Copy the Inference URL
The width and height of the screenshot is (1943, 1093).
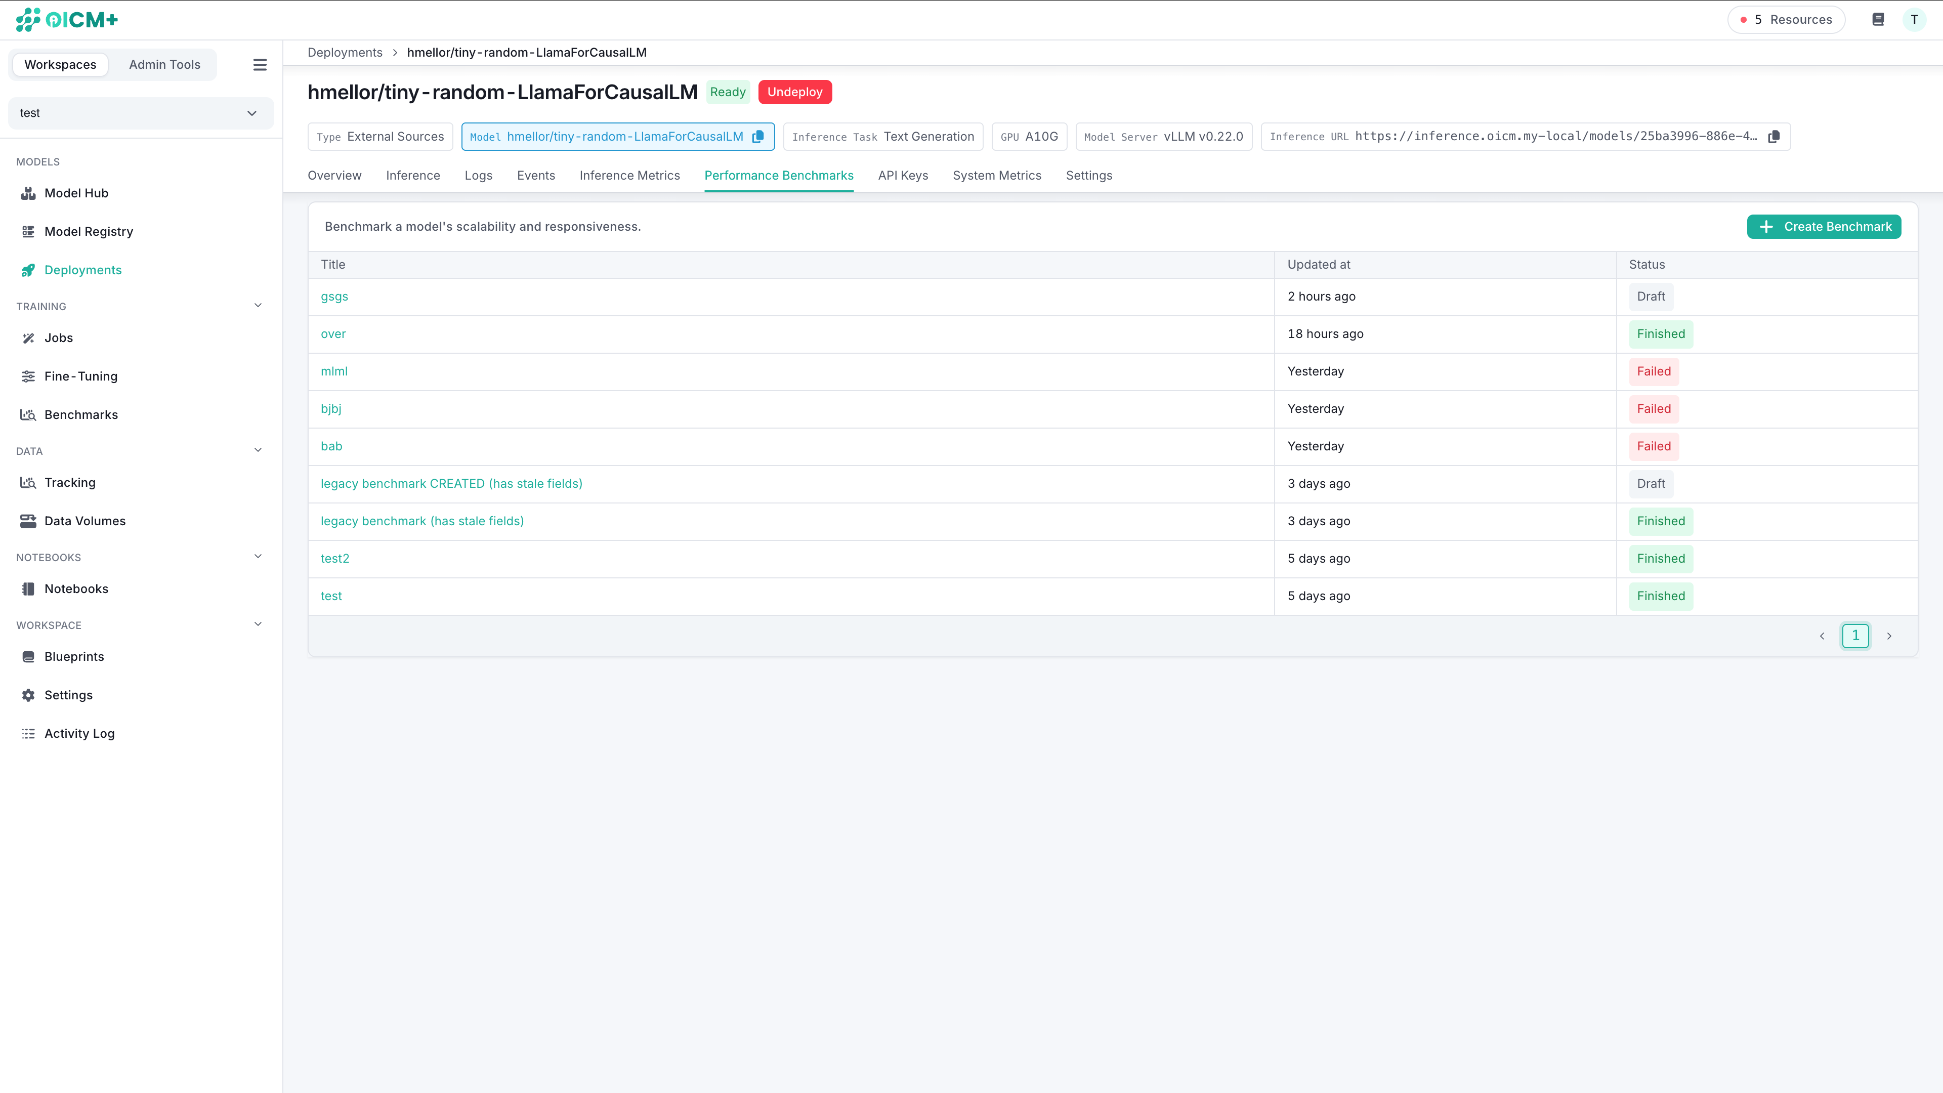tap(1774, 137)
